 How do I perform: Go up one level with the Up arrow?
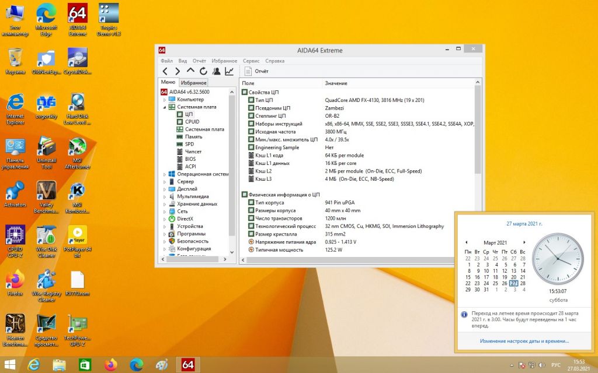[190, 71]
